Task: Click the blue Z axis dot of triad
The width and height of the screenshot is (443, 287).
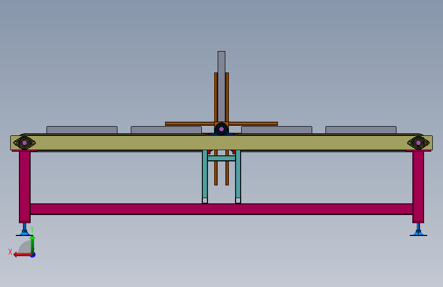Action: (x=33, y=255)
